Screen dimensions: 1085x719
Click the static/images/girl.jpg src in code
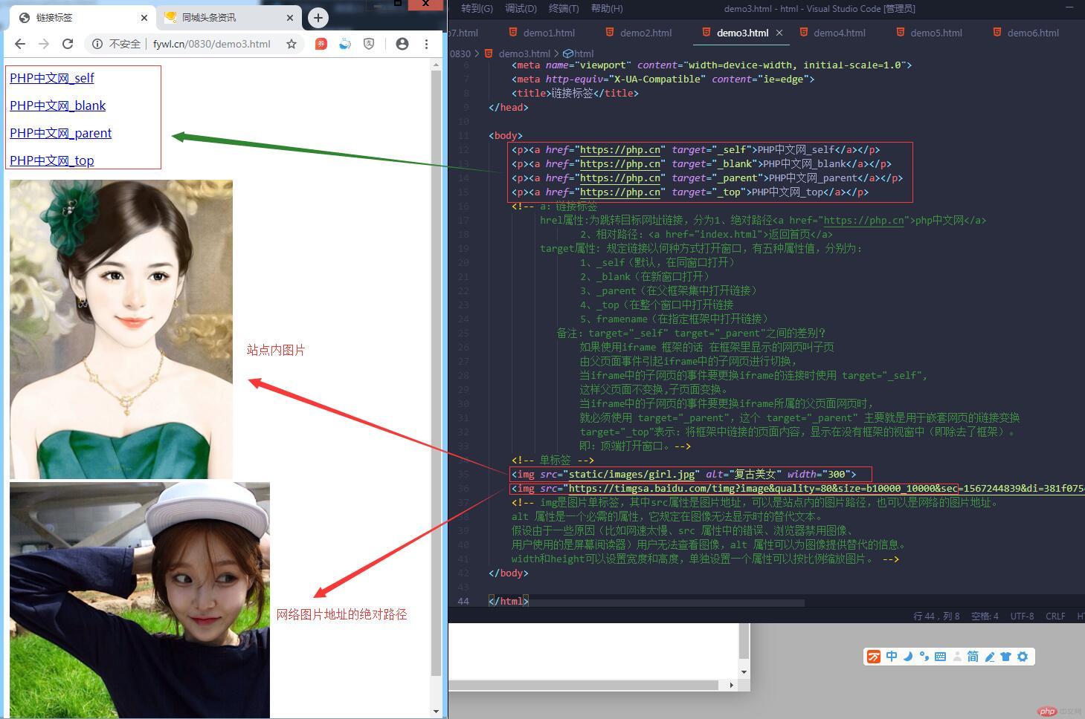(x=631, y=474)
